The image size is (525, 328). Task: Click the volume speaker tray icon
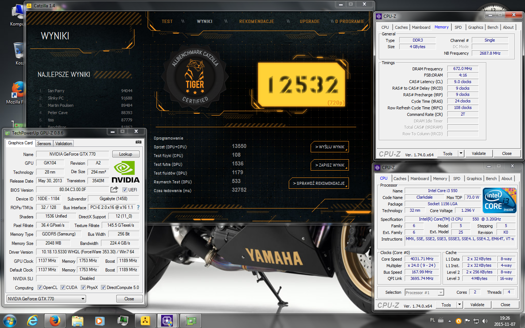coord(485,321)
